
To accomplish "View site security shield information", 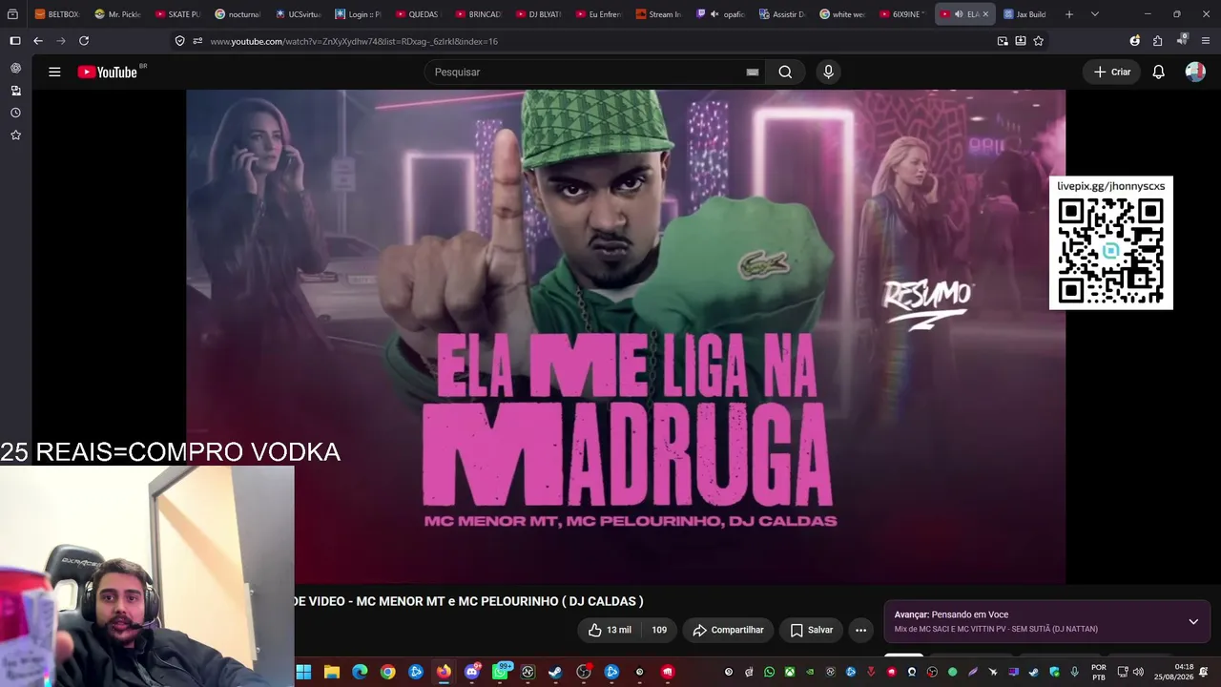I will click(x=179, y=41).
